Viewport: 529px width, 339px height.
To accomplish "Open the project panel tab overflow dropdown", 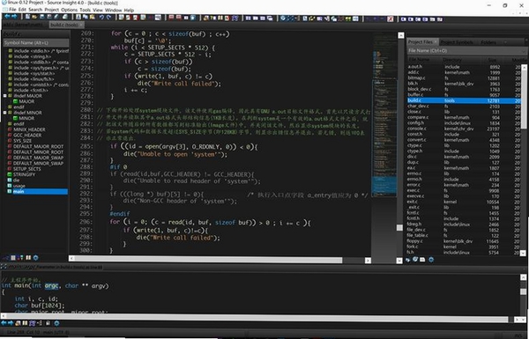I will [505, 42].
